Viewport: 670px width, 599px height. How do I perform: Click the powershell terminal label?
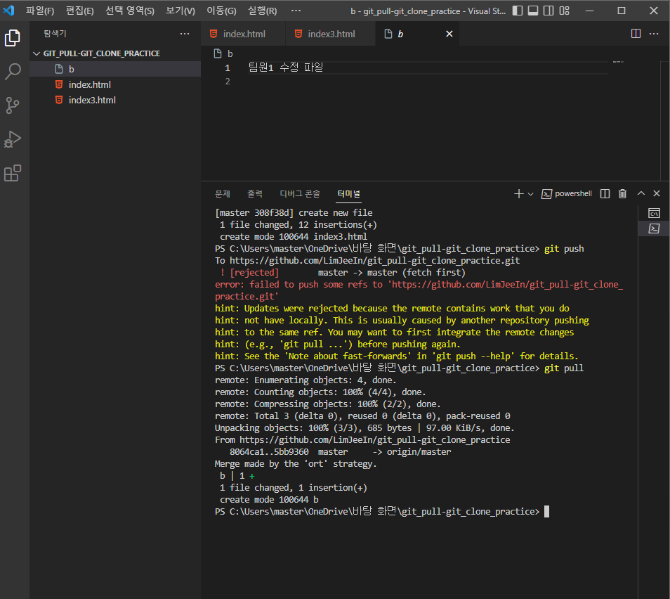pyautogui.click(x=573, y=193)
